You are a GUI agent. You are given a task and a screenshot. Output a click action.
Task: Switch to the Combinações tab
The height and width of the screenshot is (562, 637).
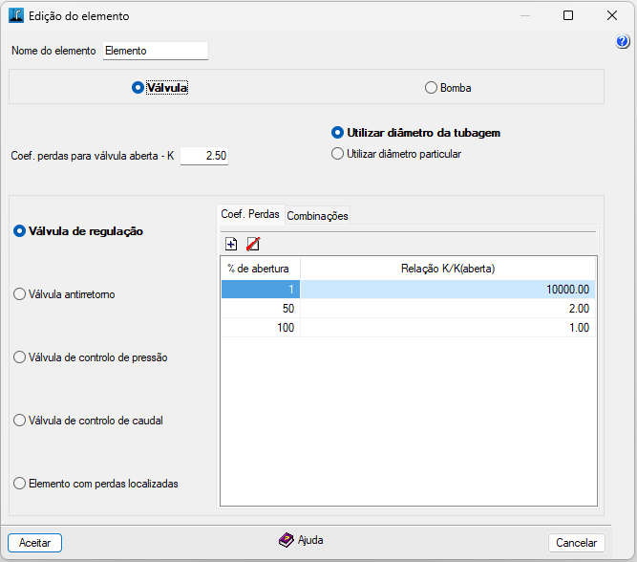[317, 215]
